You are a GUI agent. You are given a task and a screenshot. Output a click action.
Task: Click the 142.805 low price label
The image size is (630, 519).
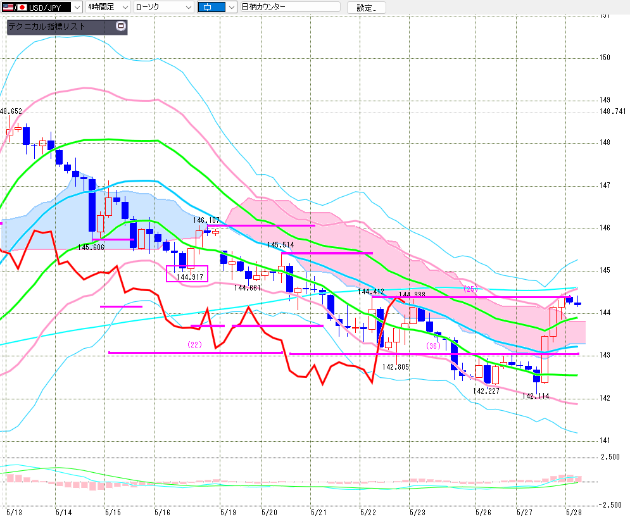point(395,366)
